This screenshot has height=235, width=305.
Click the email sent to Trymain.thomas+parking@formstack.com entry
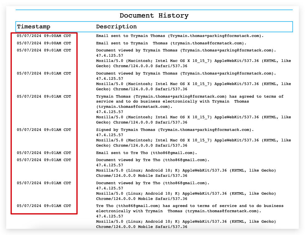180,36
